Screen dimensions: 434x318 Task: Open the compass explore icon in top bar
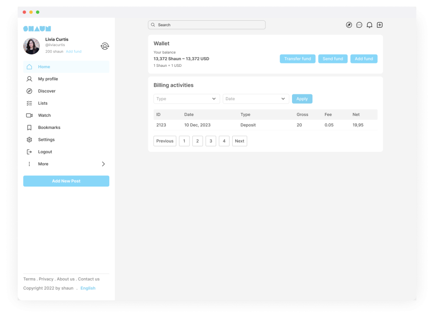349,25
